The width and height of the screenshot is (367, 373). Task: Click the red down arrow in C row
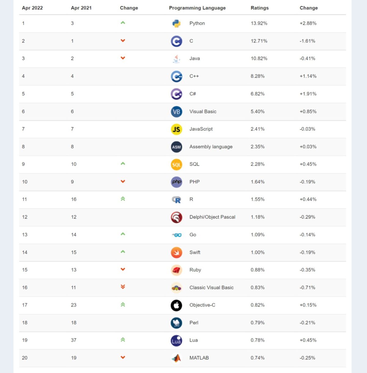(123, 40)
